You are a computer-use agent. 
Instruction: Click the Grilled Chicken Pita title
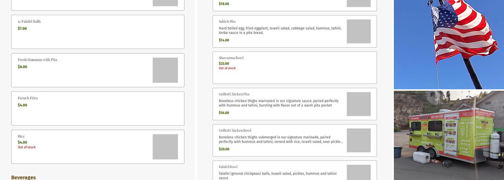coord(234,94)
